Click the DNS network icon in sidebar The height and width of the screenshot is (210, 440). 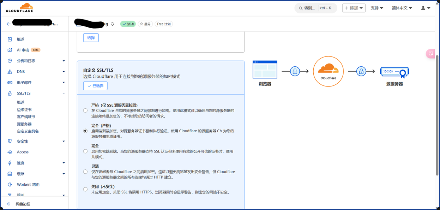[x=10, y=72]
